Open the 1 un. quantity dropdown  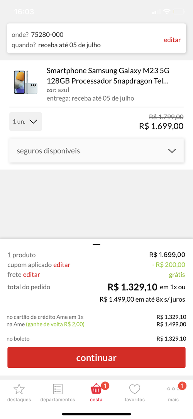[25, 122]
